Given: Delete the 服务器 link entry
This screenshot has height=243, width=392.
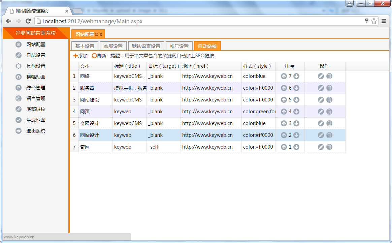Looking at the screenshot, I should click(x=329, y=88).
